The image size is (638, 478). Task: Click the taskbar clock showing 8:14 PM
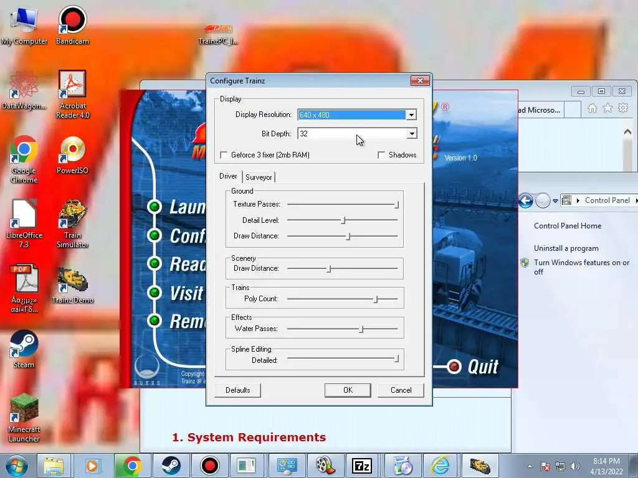pyautogui.click(x=606, y=466)
